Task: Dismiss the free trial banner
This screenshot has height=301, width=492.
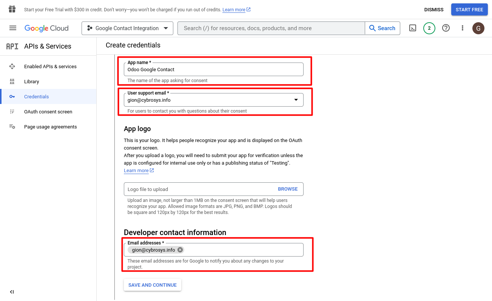Action: (x=434, y=10)
